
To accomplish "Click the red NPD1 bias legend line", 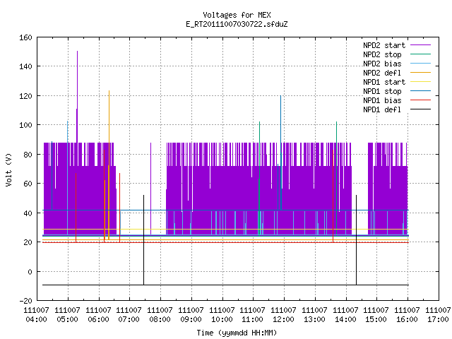I will coord(421,100).
